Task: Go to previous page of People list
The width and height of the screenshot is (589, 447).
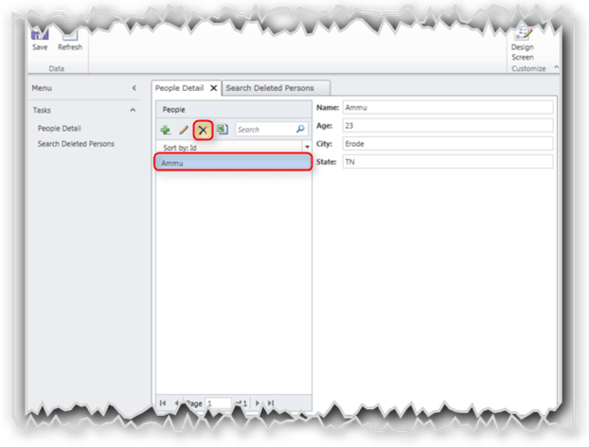Action: click(x=176, y=403)
